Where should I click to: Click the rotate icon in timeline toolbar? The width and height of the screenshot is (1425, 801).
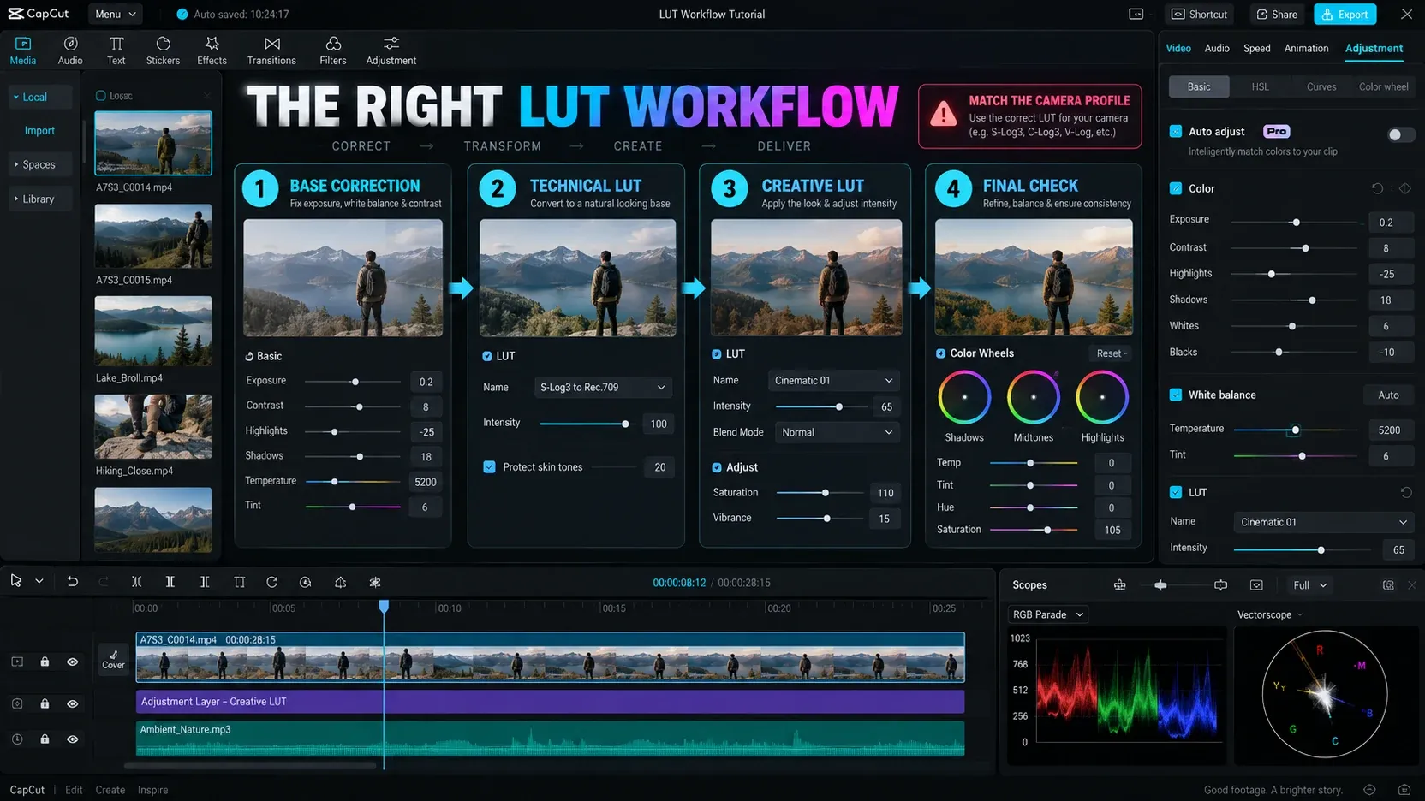coord(271,582)
